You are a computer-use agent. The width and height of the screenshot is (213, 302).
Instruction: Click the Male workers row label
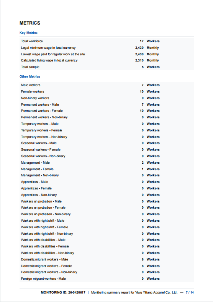click(x=31, y=85)
